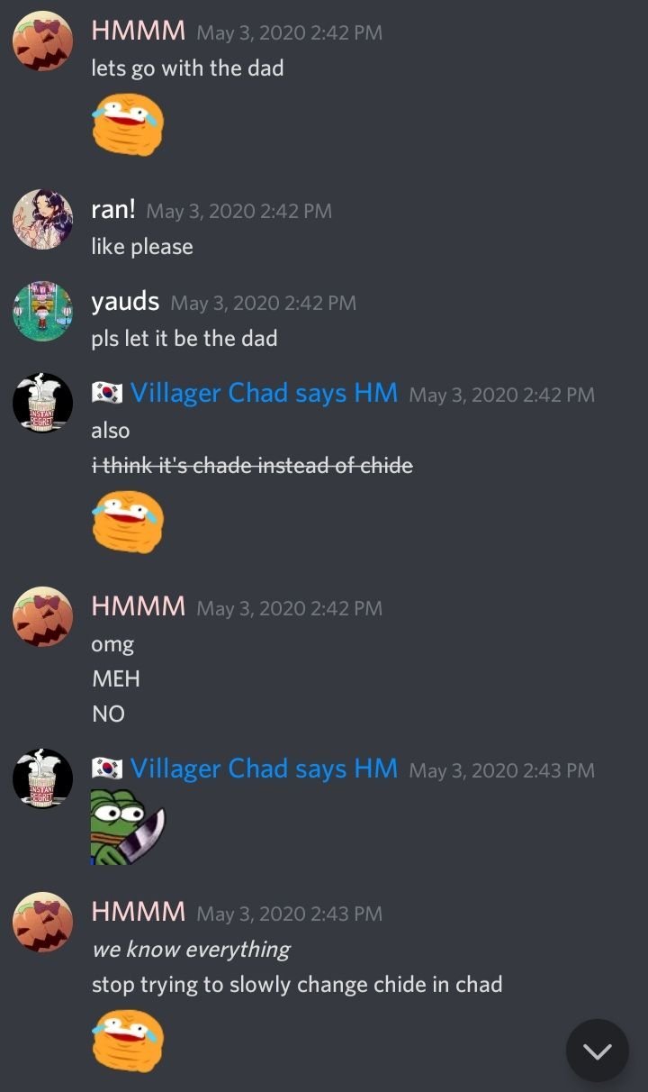Tap the scroll-to-bottom chevron button

point(598,1051)
